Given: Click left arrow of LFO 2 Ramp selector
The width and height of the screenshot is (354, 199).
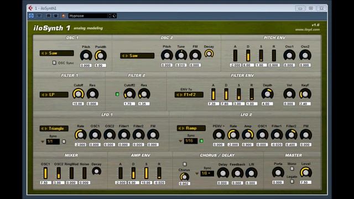Looking at the screenshot, I should 179,128.
